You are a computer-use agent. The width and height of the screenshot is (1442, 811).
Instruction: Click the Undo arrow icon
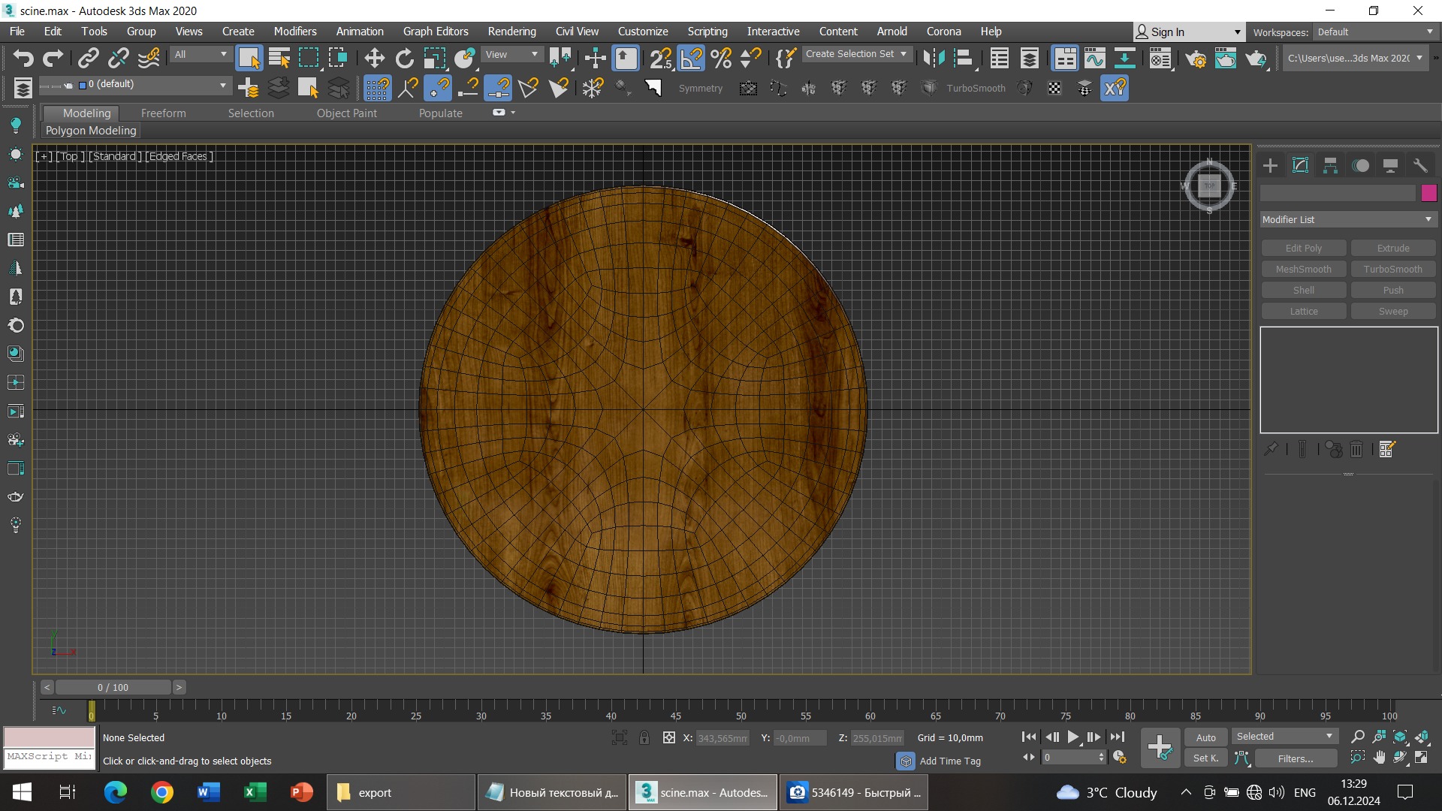(x=23, y=58)
